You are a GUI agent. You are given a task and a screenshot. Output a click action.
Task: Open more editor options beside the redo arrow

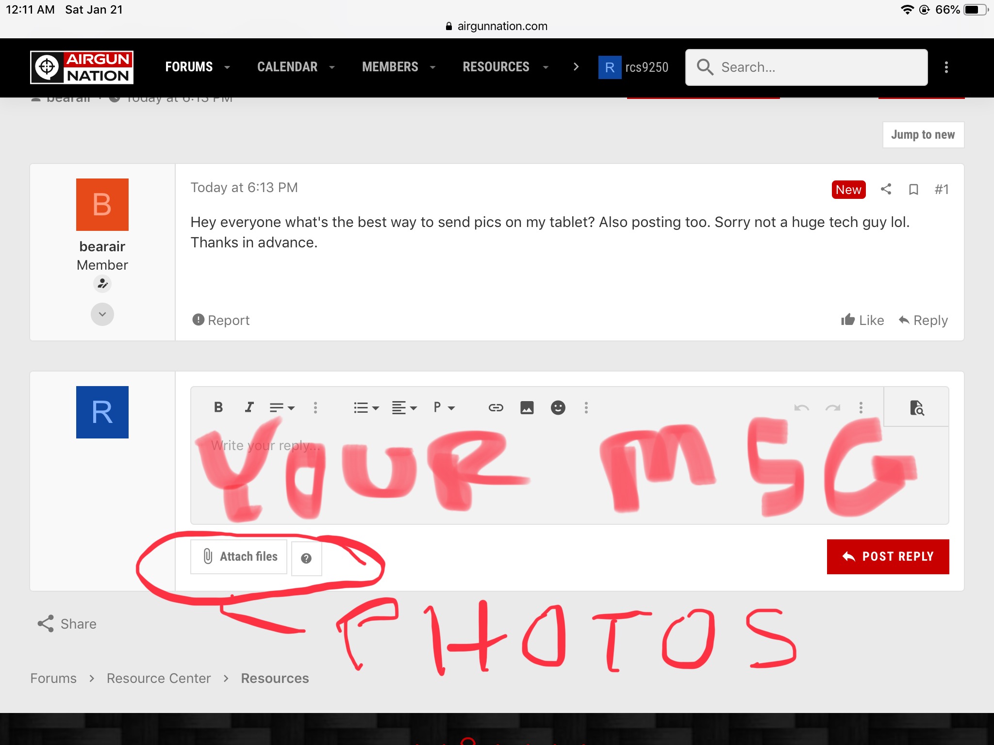point(861,407)
